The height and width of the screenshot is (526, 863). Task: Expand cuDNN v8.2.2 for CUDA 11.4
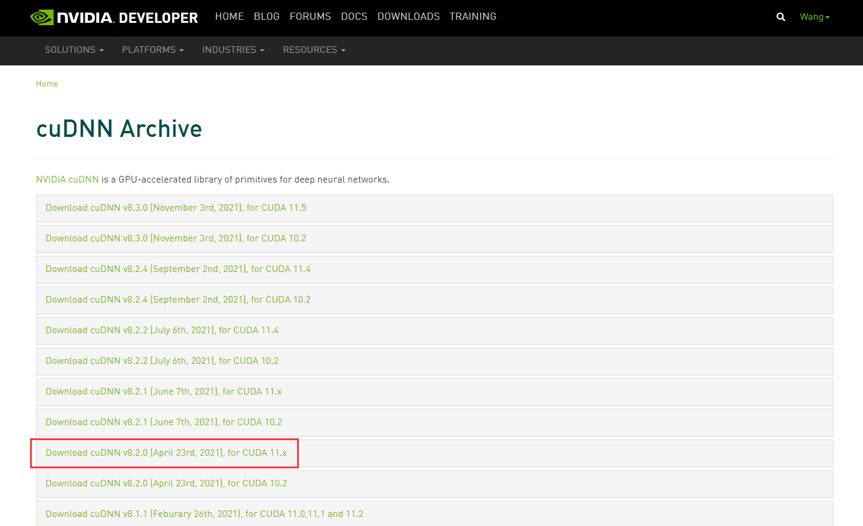pos(434,330)
